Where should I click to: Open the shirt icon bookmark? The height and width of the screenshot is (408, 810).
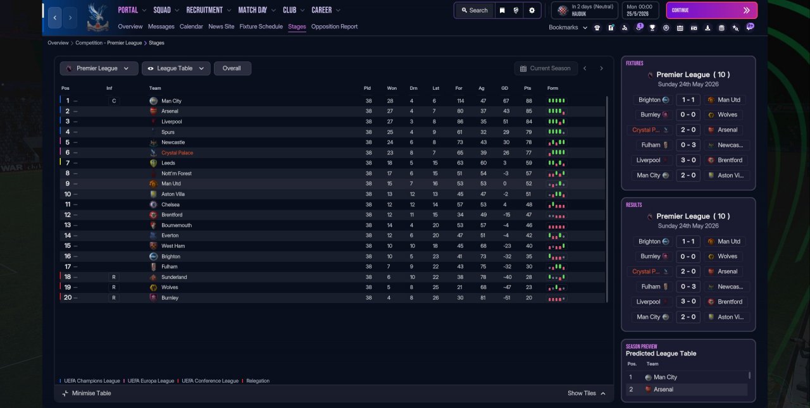597,28
